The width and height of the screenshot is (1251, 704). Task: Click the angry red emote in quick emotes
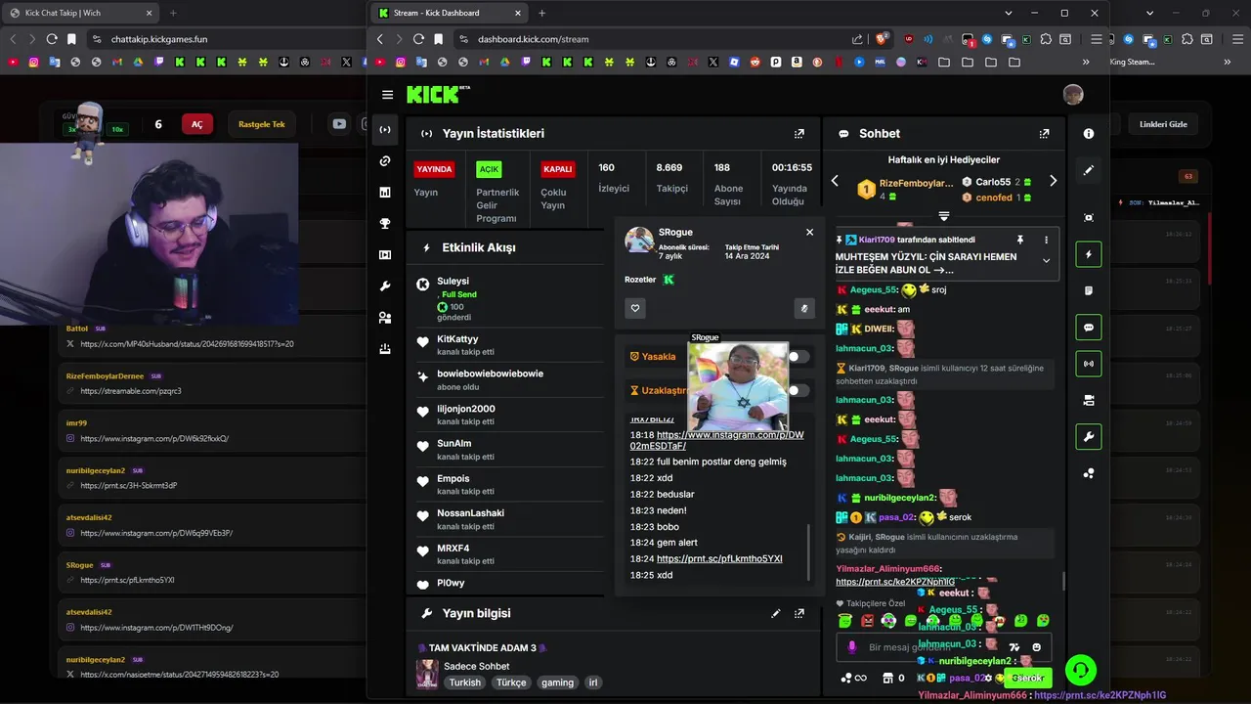point(867,621)
